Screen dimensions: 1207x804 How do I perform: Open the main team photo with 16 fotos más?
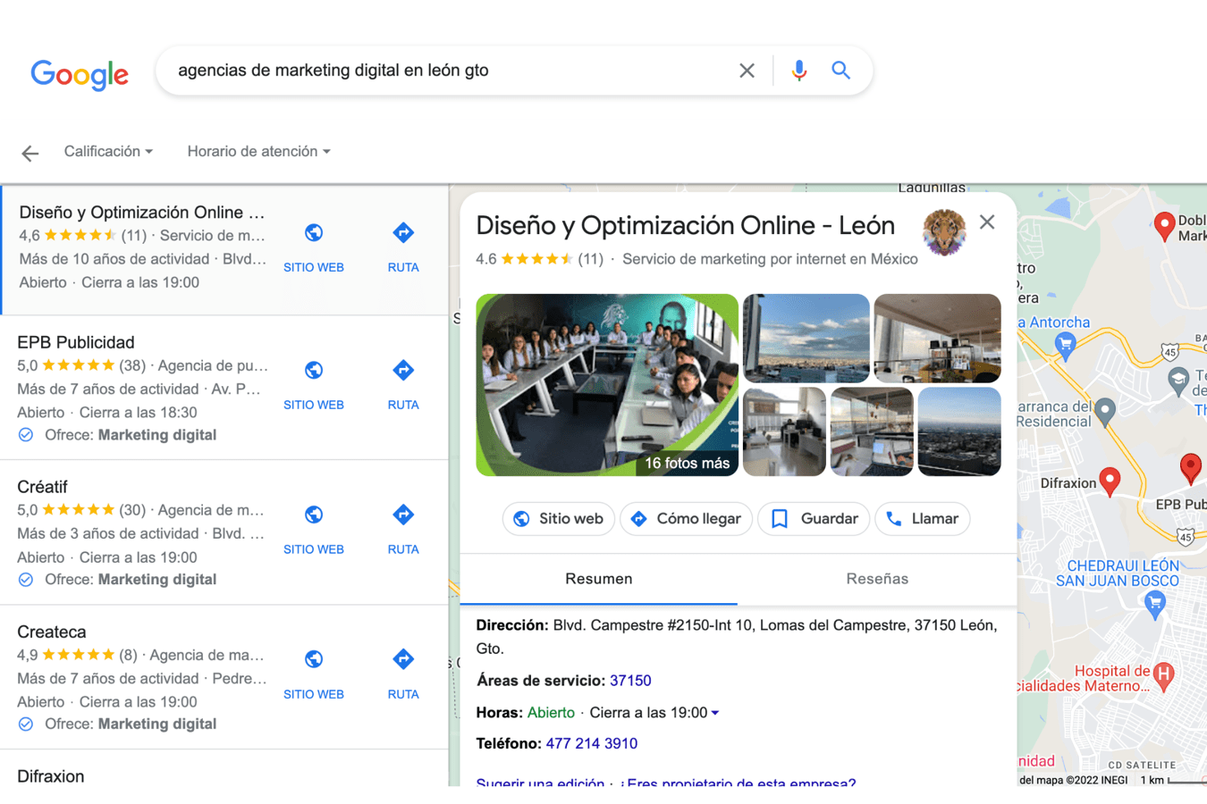tap(607, 385)
